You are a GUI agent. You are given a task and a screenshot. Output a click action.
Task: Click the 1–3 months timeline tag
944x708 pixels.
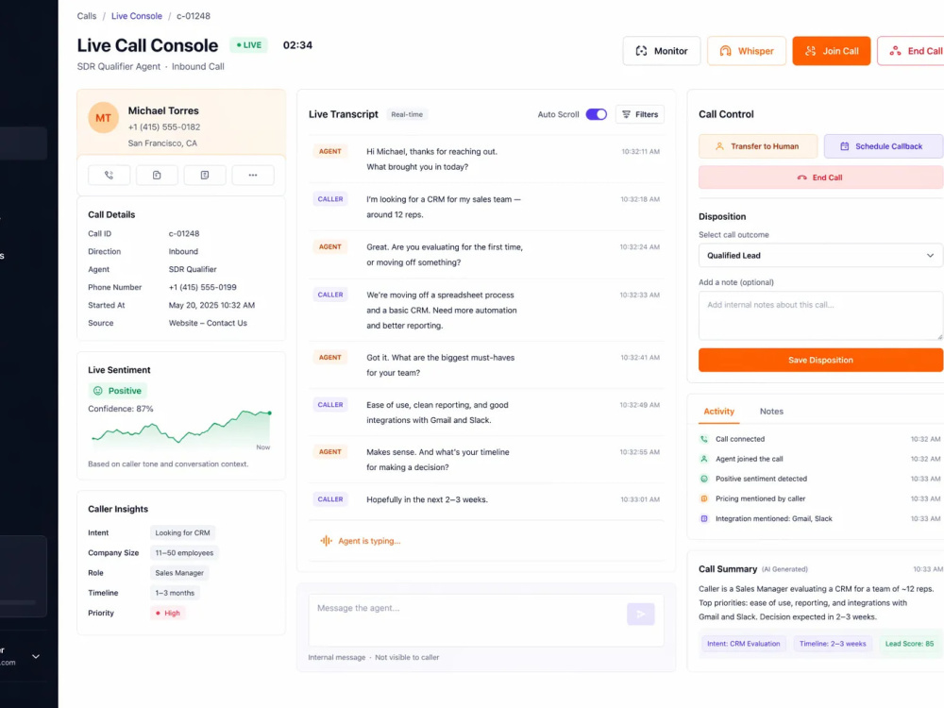pyautogui.click(x=175, y=593)
